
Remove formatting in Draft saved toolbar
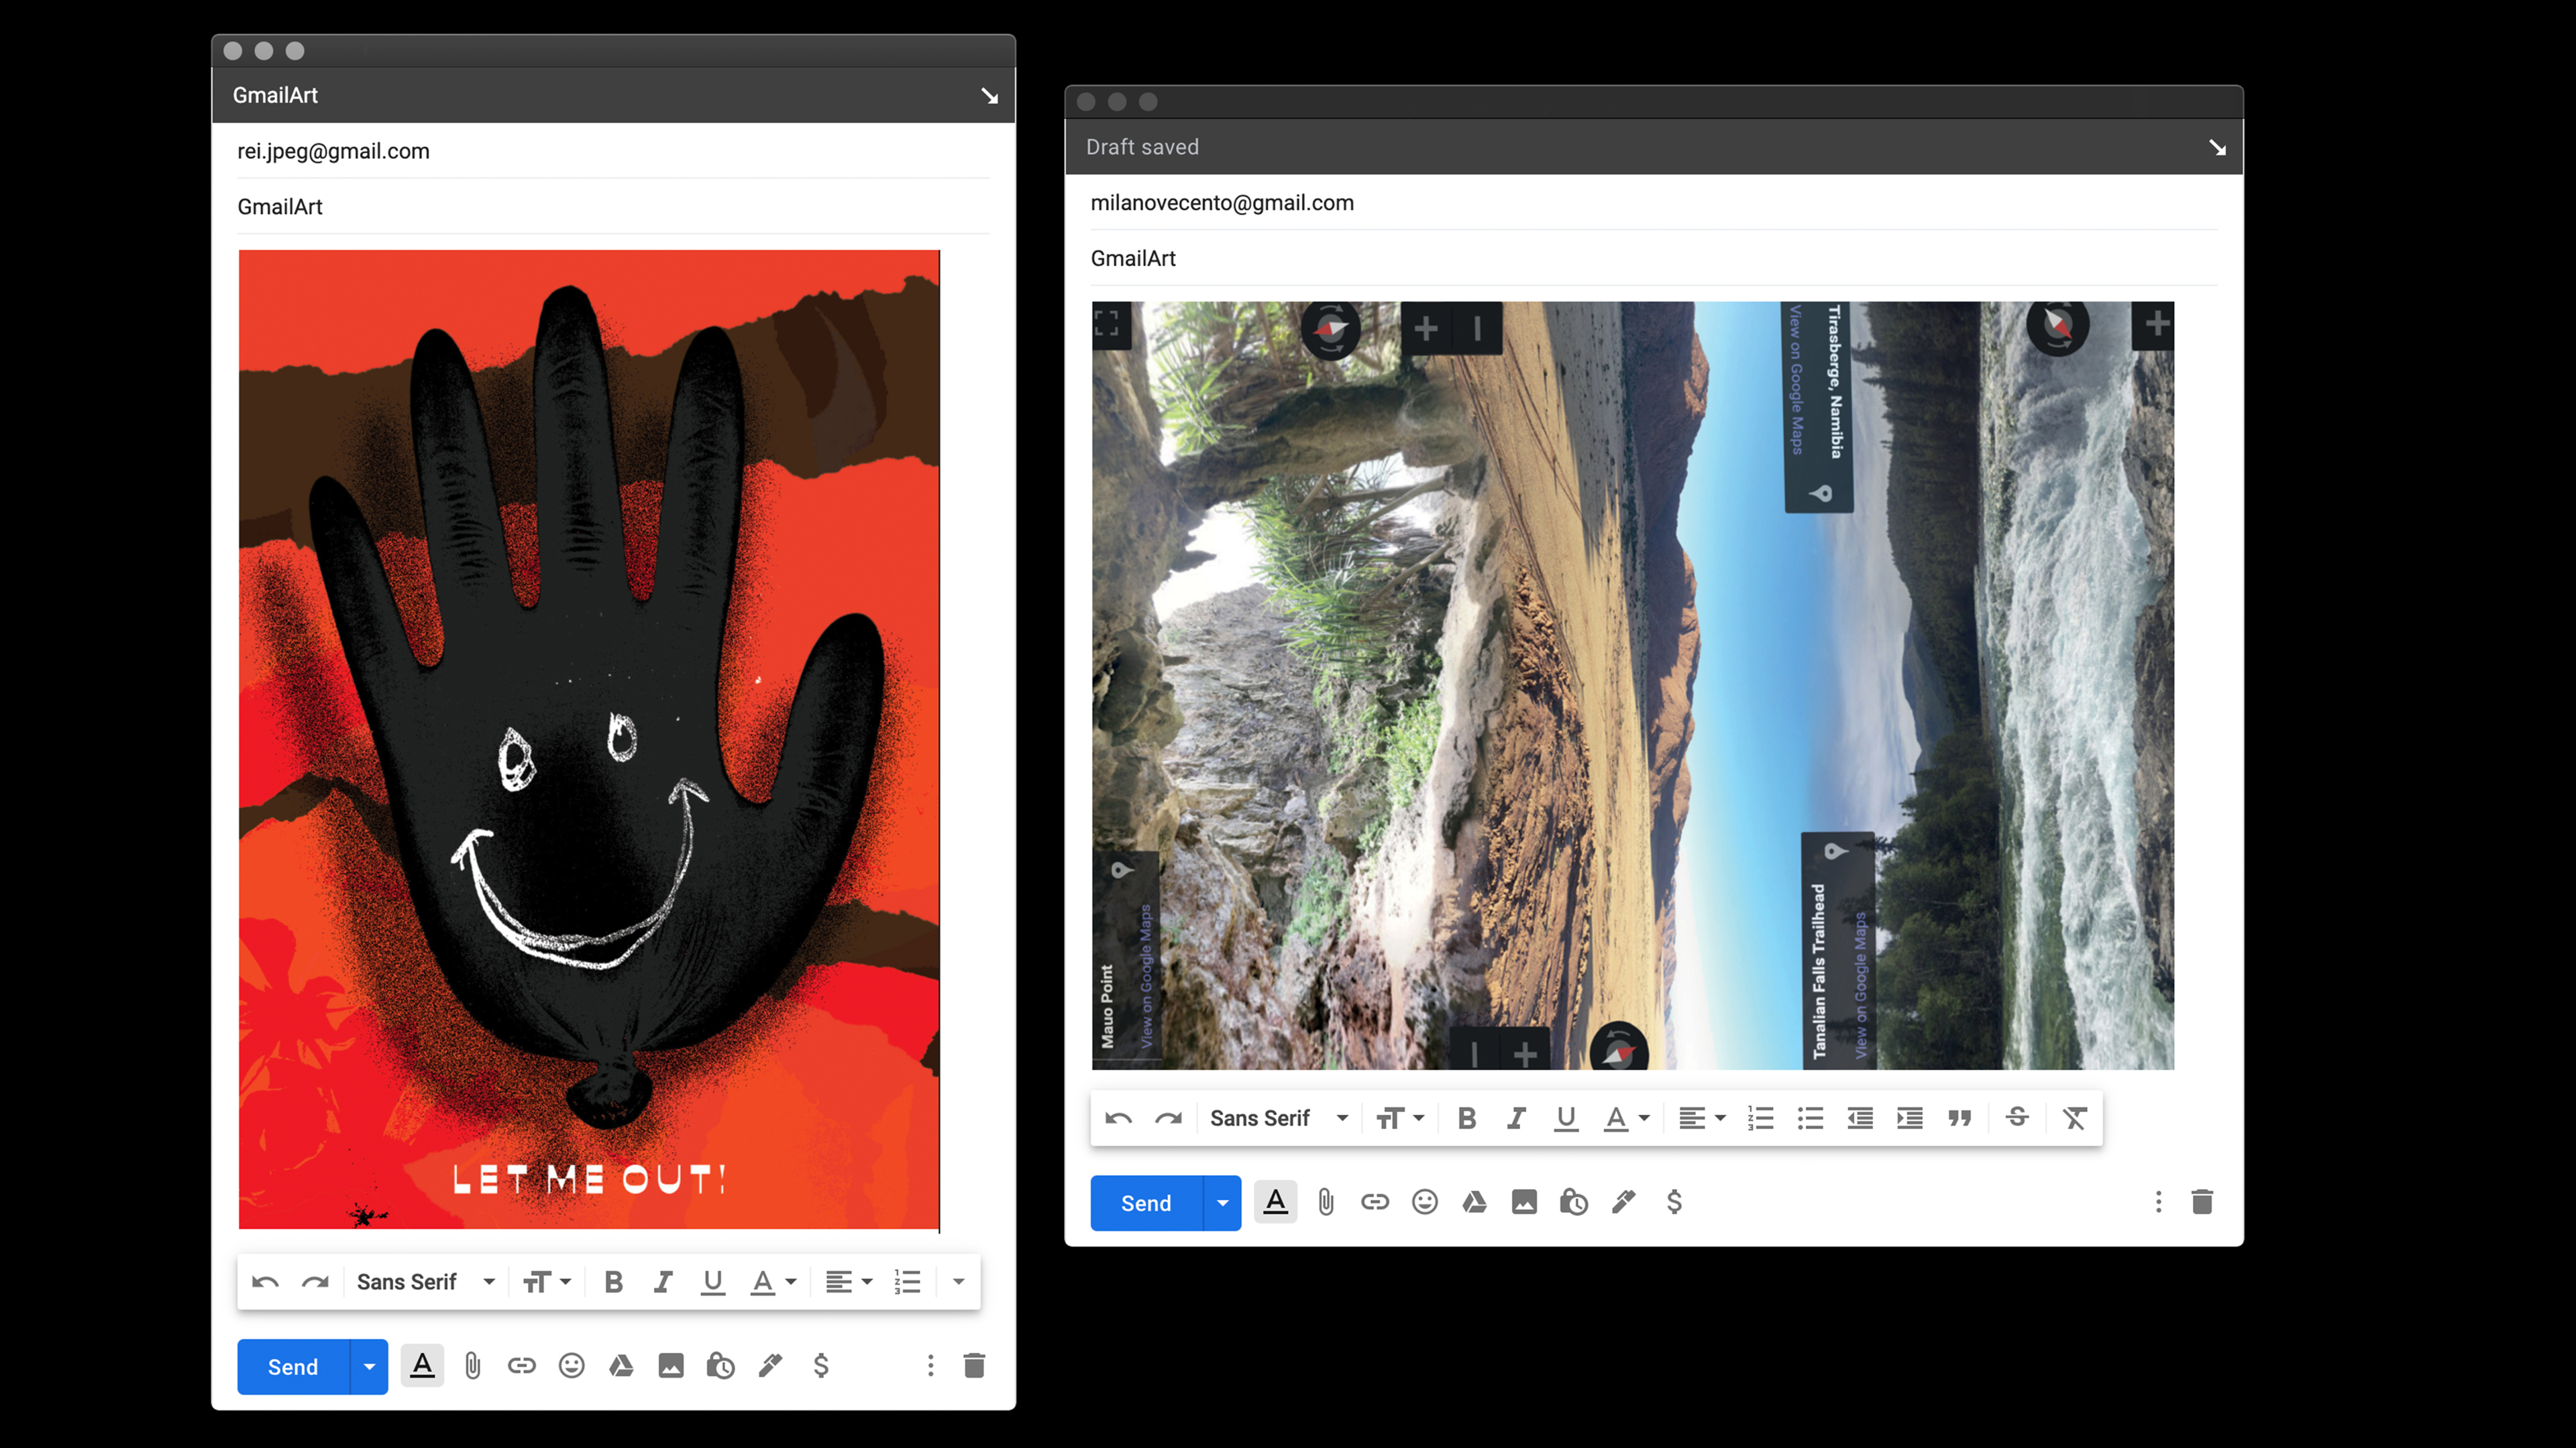pyautogui.click(x=2075, y=1118)
